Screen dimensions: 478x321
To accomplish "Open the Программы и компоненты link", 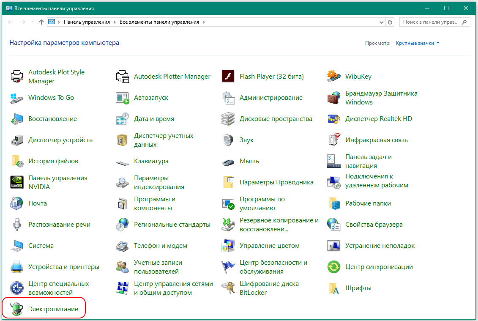I will coord(155,203).
